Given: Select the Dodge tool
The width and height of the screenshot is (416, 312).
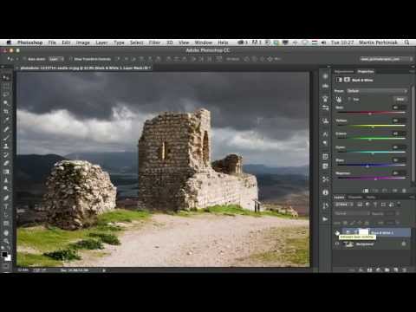Looking at the screenshot, I should [6, 189].
